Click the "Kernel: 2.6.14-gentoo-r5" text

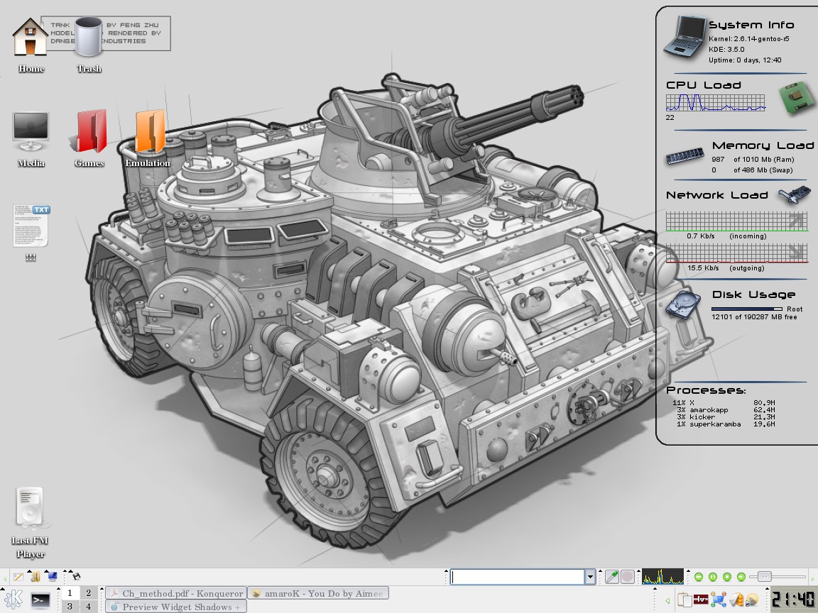(748, 38)
